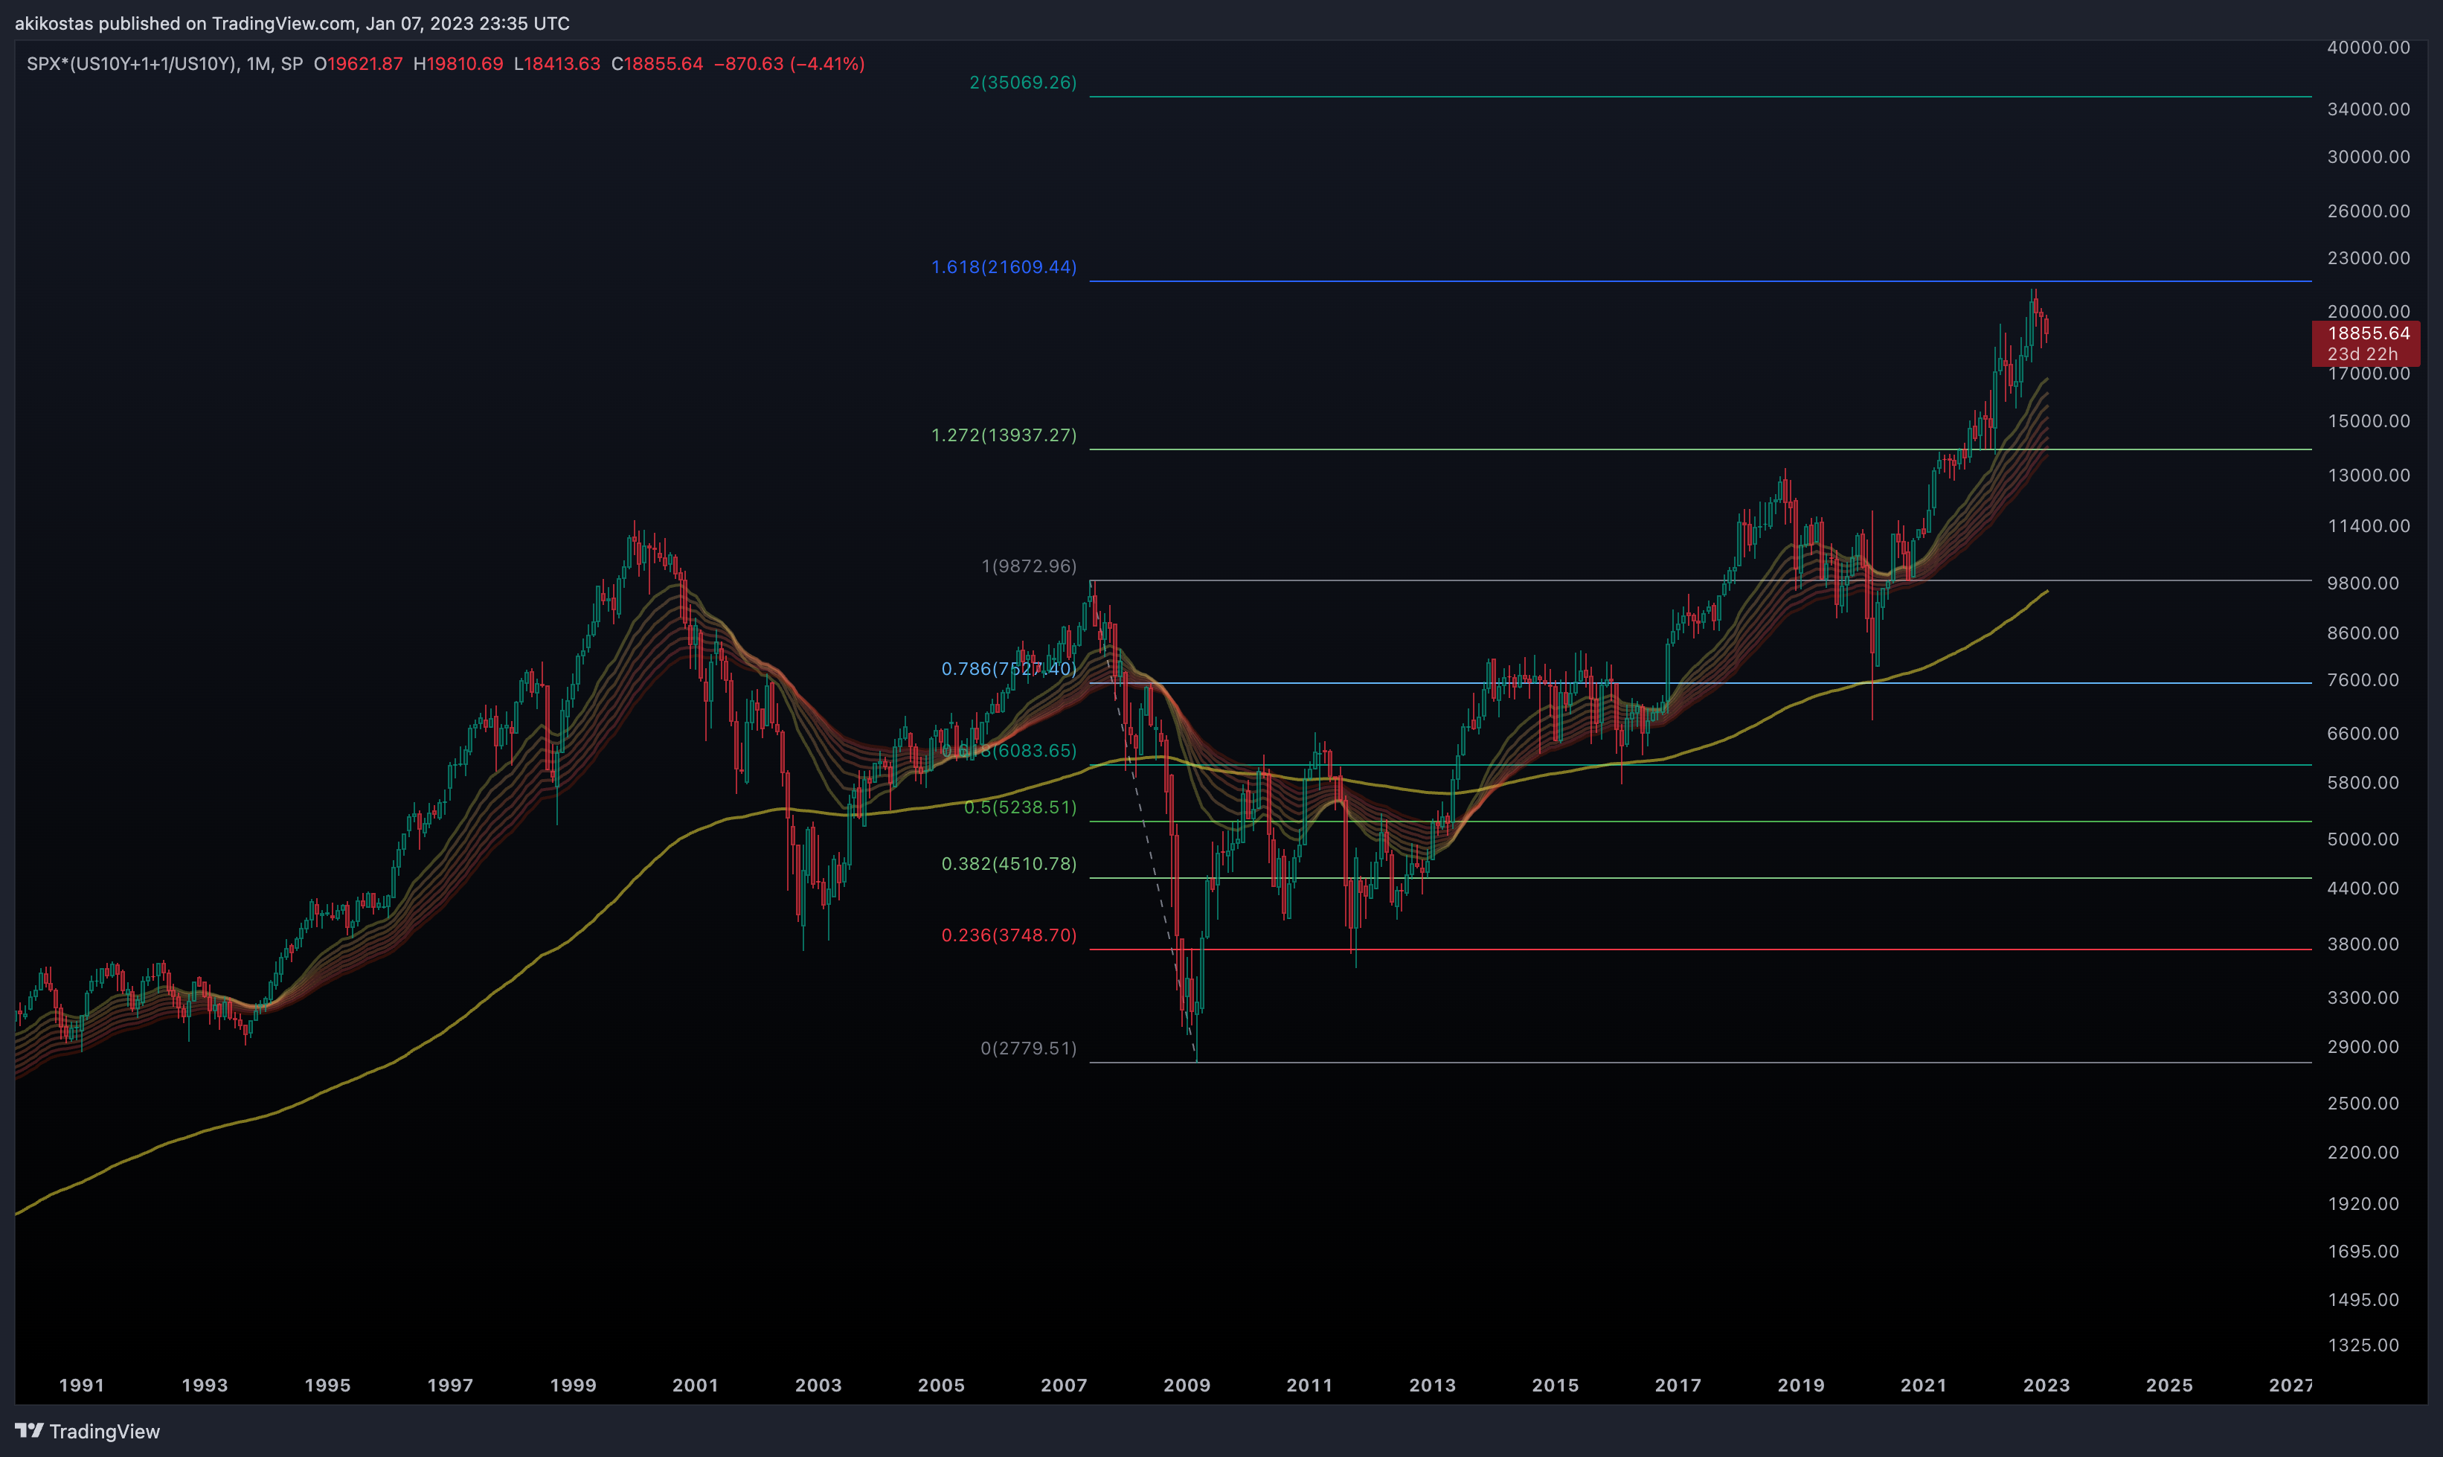
Task: Click the current price tag 18855.64
Action: (2369, 334)
